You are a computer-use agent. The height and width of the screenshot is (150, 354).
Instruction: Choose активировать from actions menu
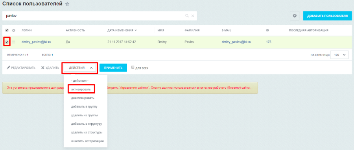pyautogui.click(x=81, y=89)
